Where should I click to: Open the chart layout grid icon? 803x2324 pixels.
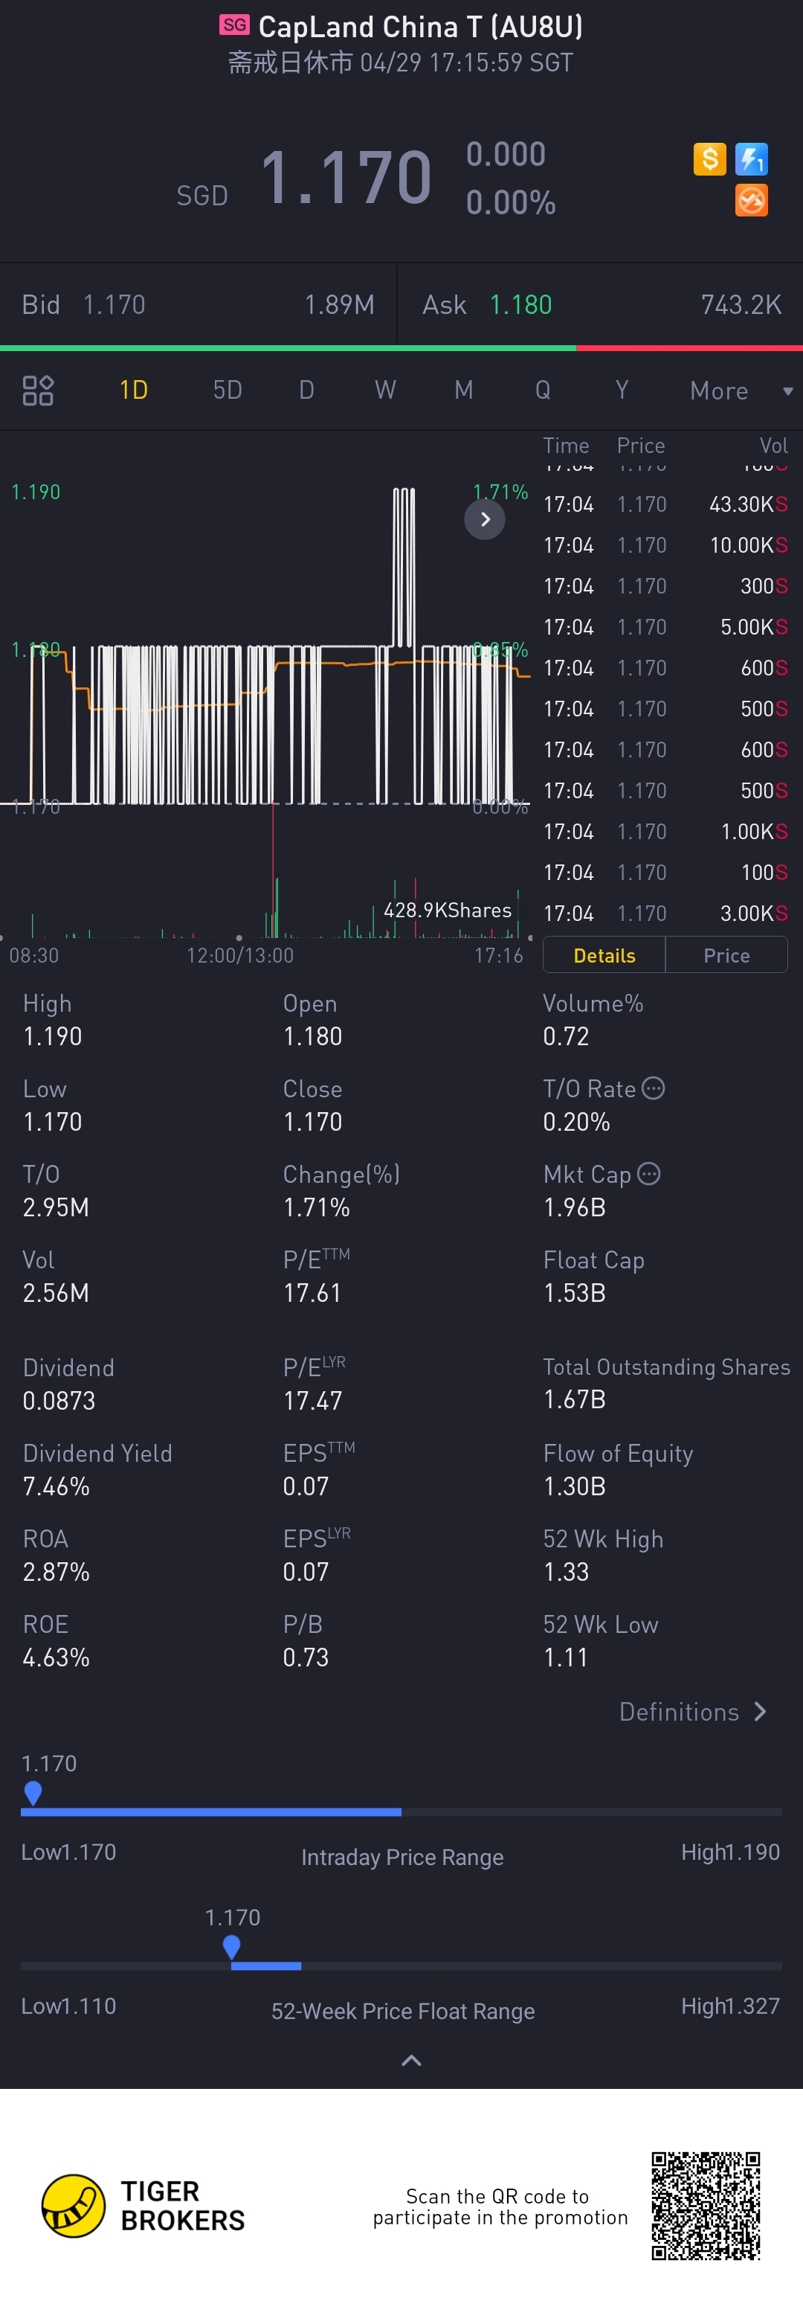click(38, 391)
